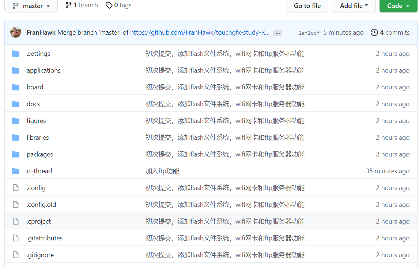Click the libraries folder icon
Image resolution: width=419 pixels, height=267 pixels.
[x=16, y=138]
